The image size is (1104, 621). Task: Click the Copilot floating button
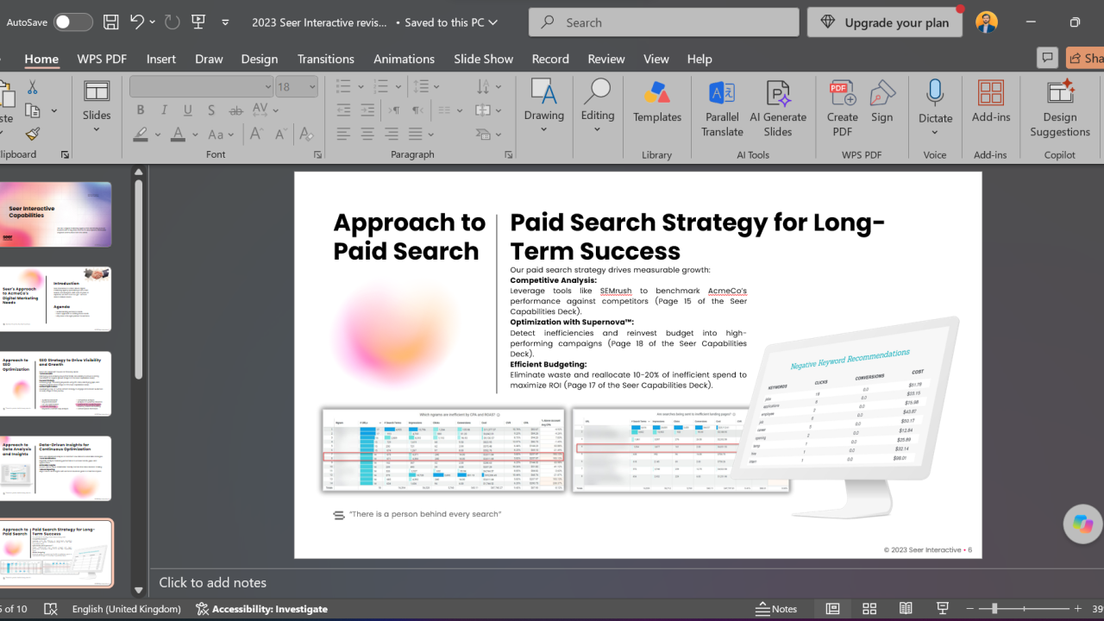point(1083,524)
